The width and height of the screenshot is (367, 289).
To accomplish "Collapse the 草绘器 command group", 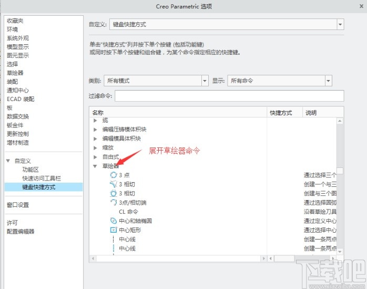I will coord(95,166).
